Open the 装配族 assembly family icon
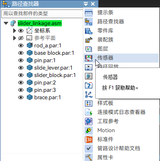This screenshot has height=161, width=160. coord(89,40)
